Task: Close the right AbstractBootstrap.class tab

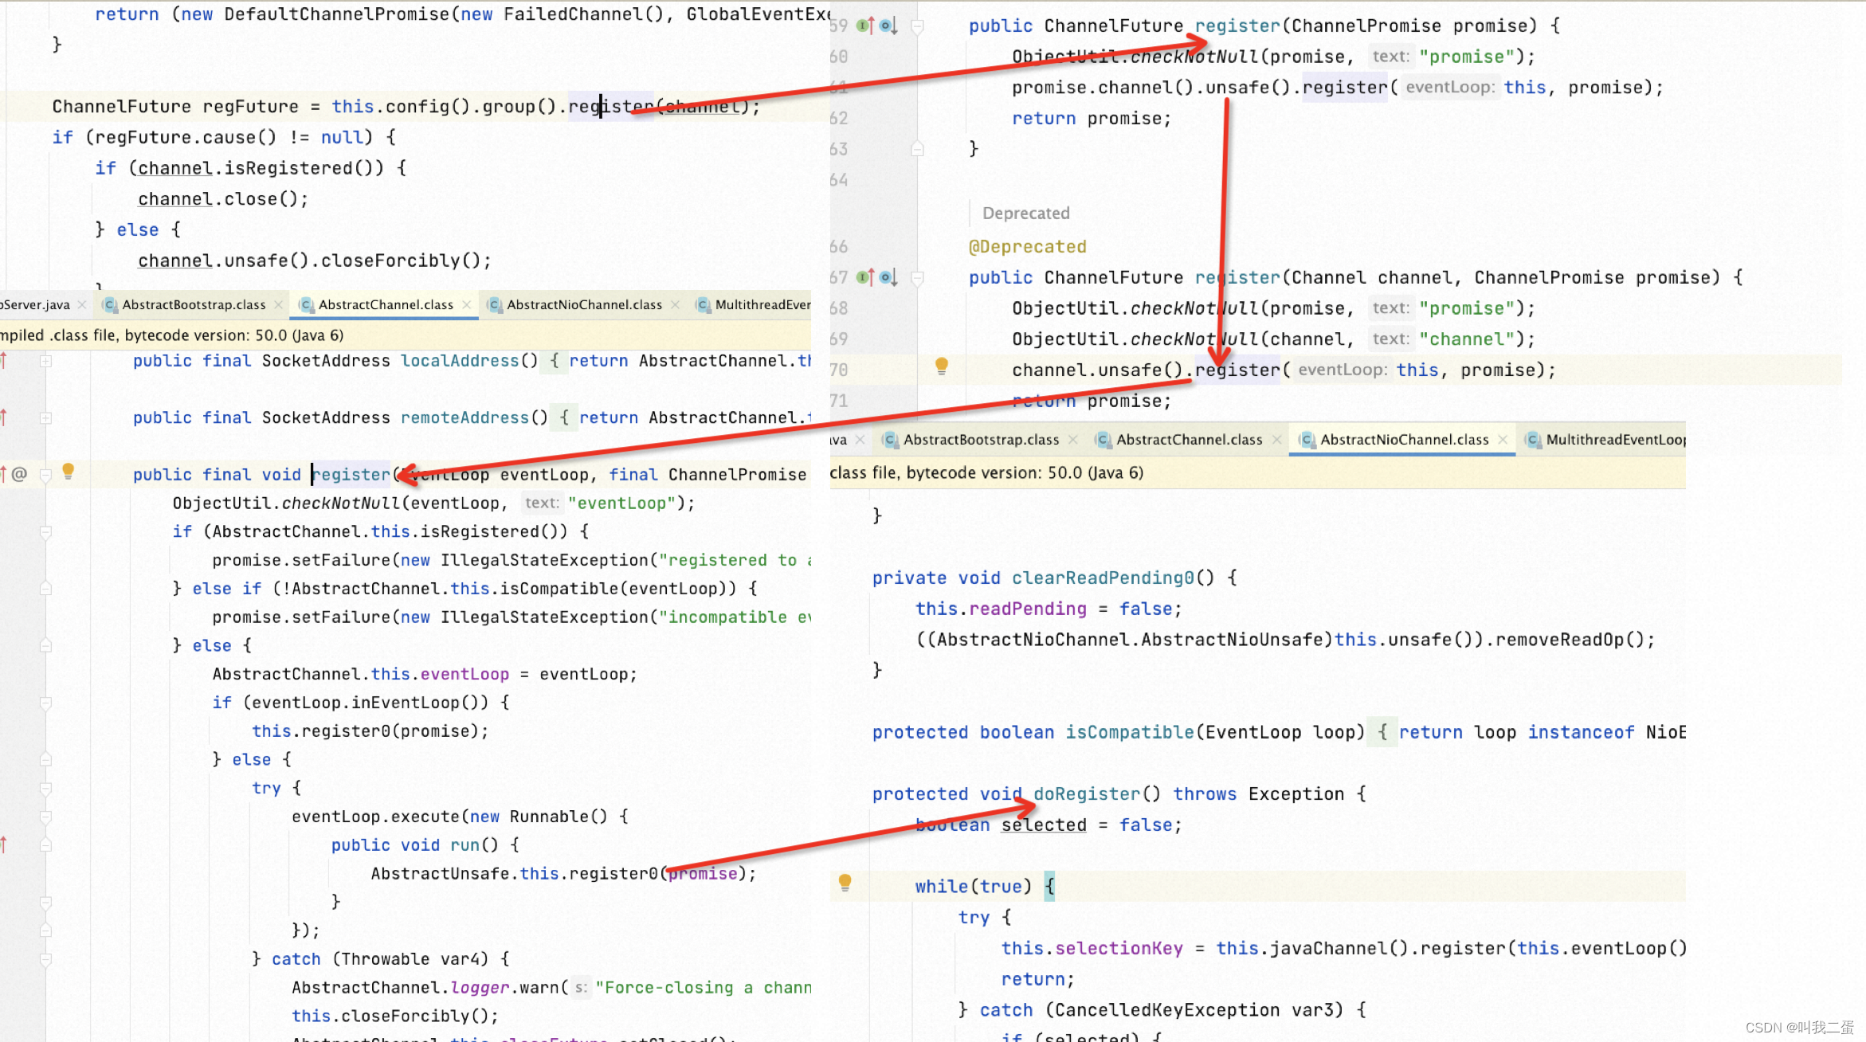Action: 1072,440
